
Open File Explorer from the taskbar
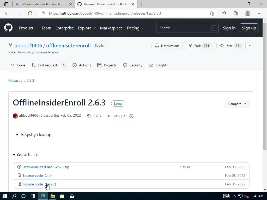[53, 196]
